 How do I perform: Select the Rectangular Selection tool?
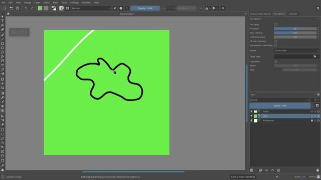coord(3,130)
